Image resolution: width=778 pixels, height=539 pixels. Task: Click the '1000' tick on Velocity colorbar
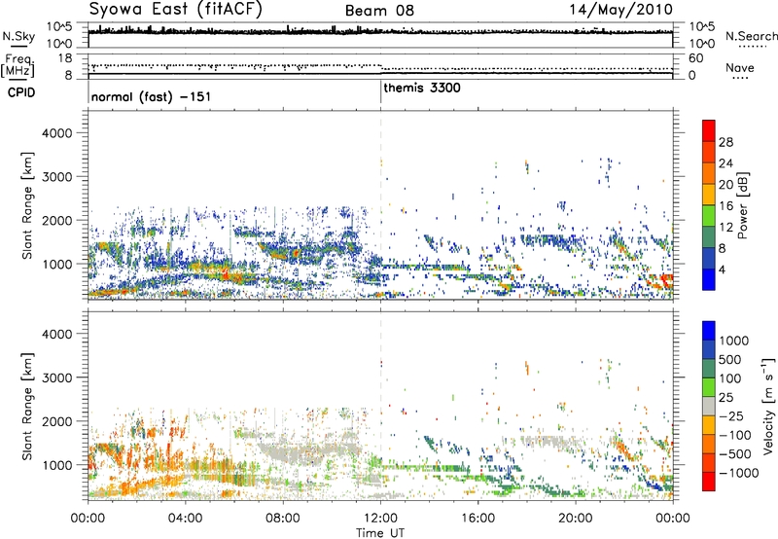coord(734,341)
